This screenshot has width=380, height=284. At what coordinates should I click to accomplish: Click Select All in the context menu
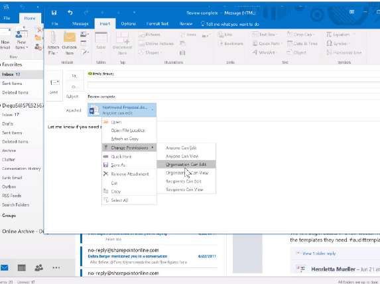pos(129,200)
